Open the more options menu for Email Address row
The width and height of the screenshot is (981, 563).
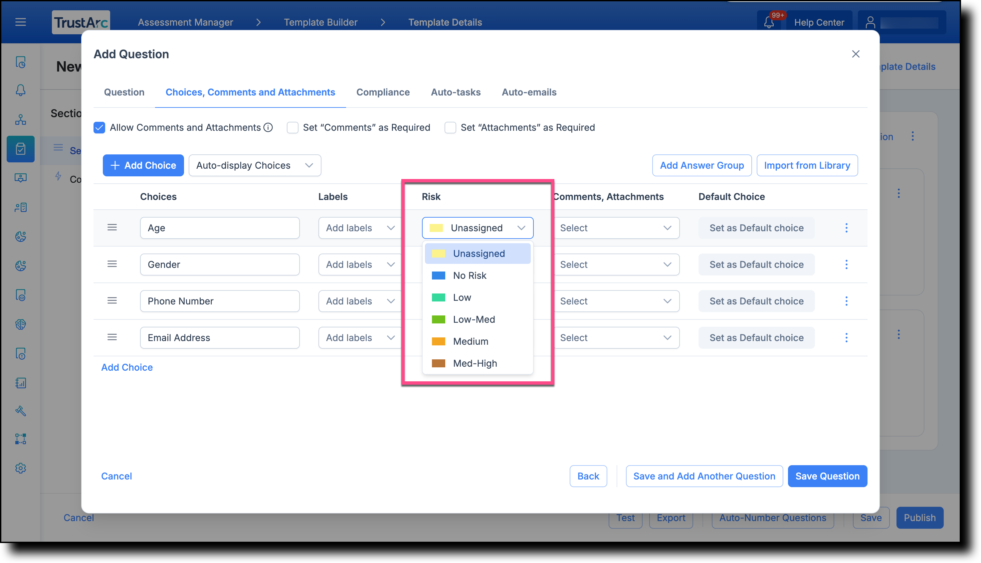click(x=847, y=338)
